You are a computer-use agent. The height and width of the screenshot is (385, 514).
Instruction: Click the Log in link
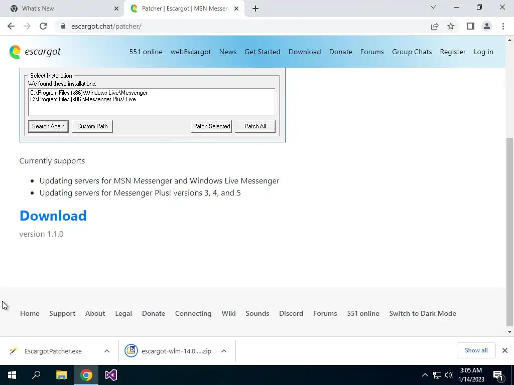(x=483, y=52)
